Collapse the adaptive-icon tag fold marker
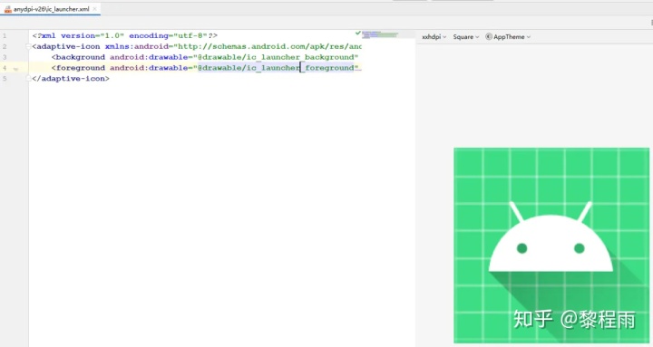The height and width of the screenshot is (347, 653). pyautogui.click(x=29, y=46)
